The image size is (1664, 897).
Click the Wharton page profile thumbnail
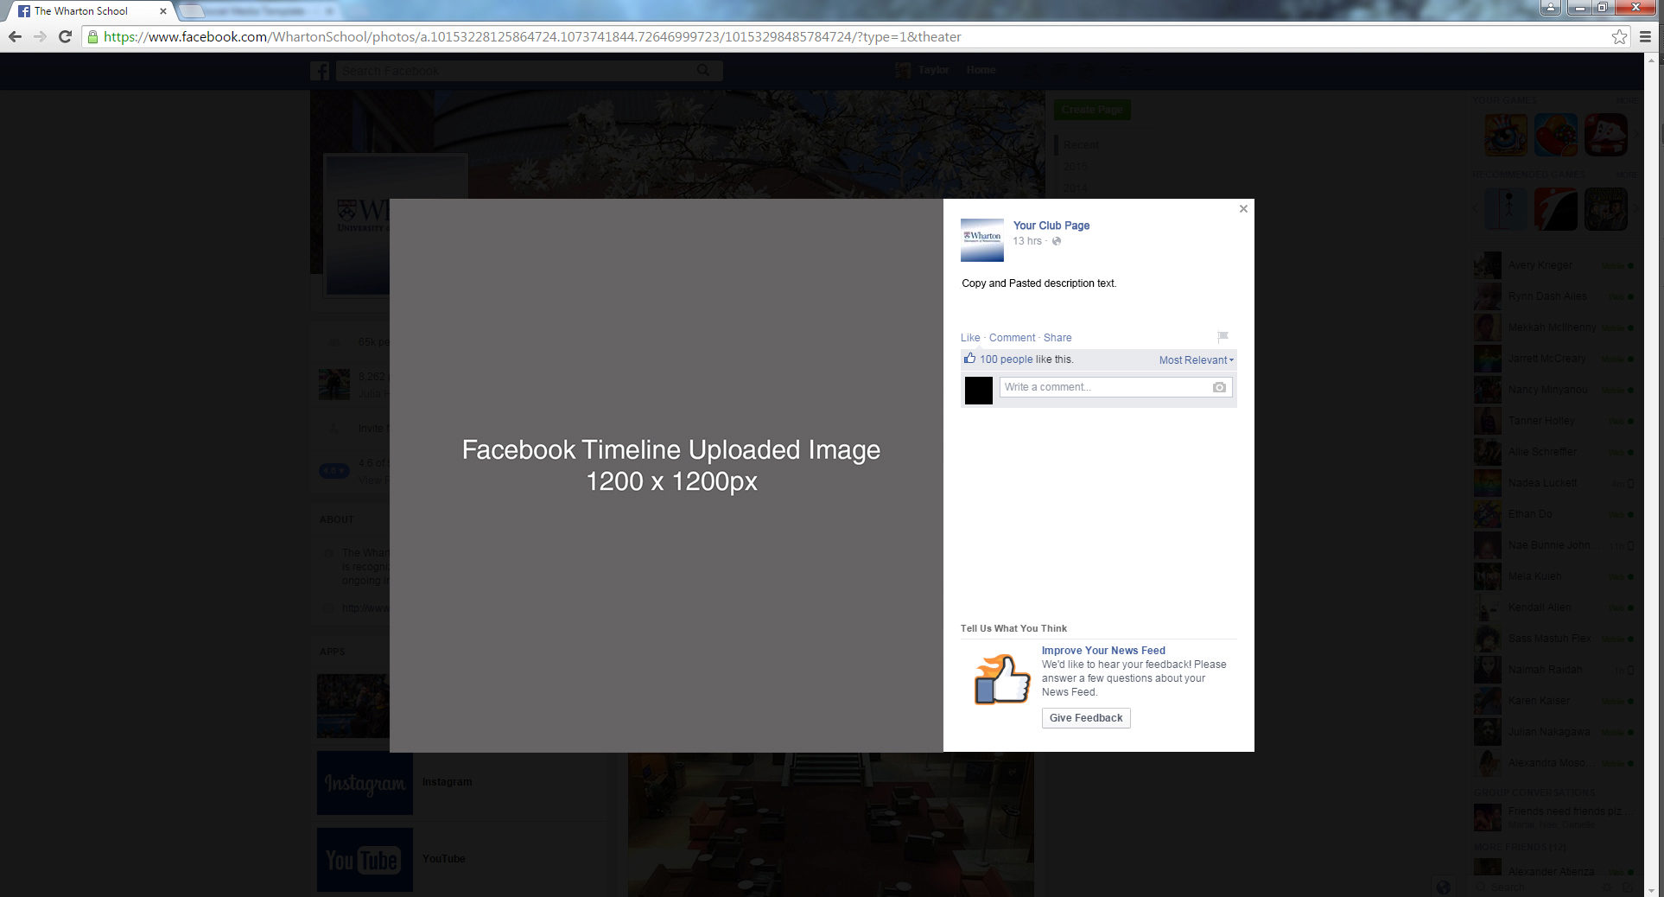[982, 240]
